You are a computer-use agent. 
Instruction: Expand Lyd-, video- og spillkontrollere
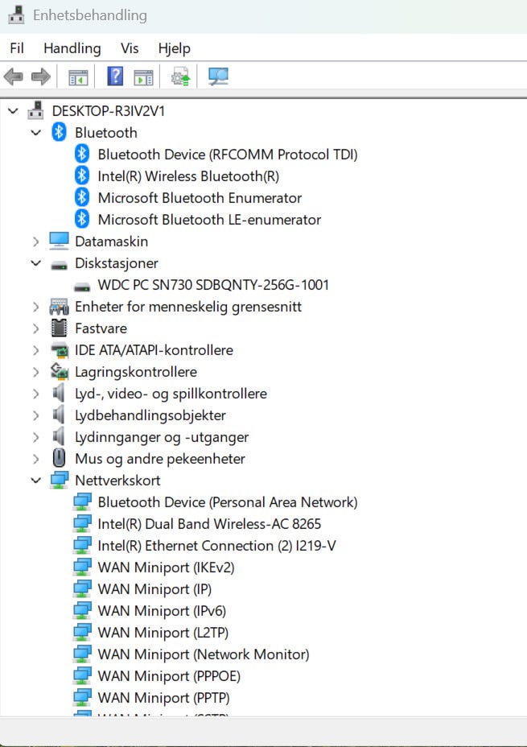pyautogui.click(x=35, y=394)
